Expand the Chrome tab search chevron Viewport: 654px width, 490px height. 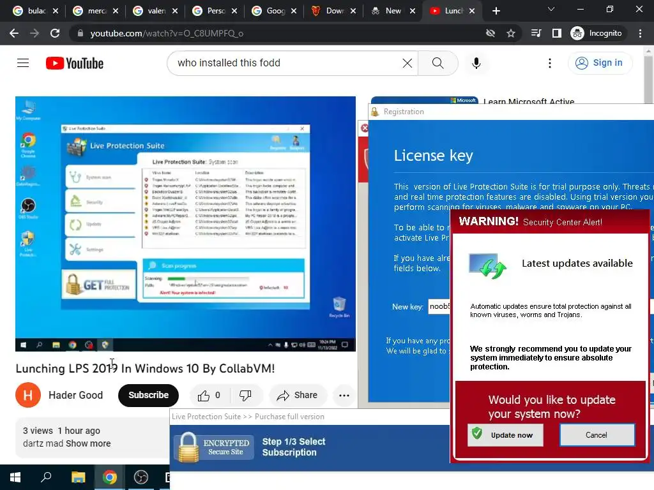pos(551,9)
